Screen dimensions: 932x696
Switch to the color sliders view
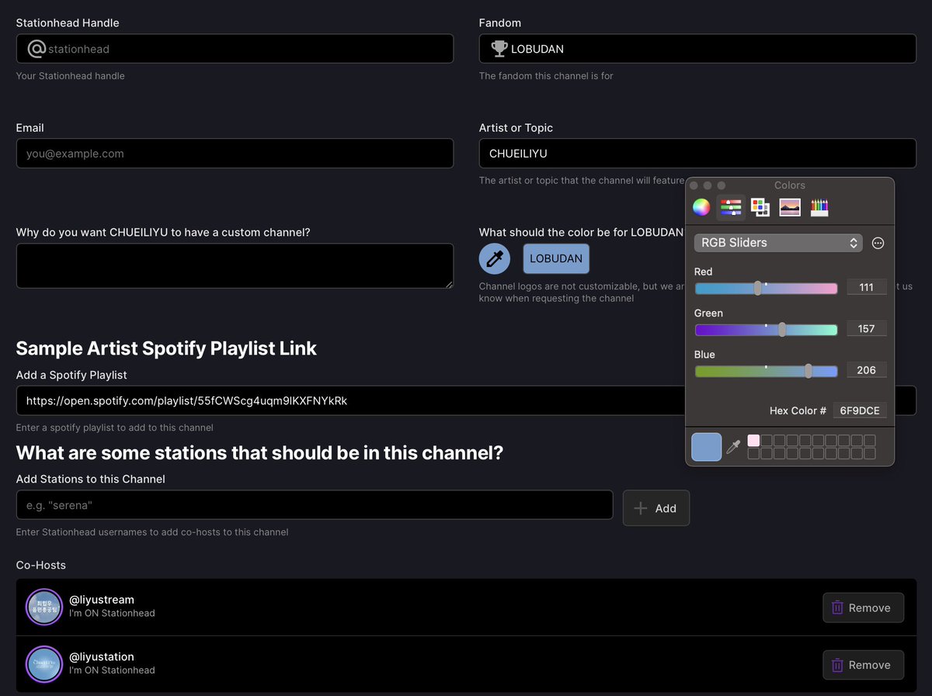730,207
